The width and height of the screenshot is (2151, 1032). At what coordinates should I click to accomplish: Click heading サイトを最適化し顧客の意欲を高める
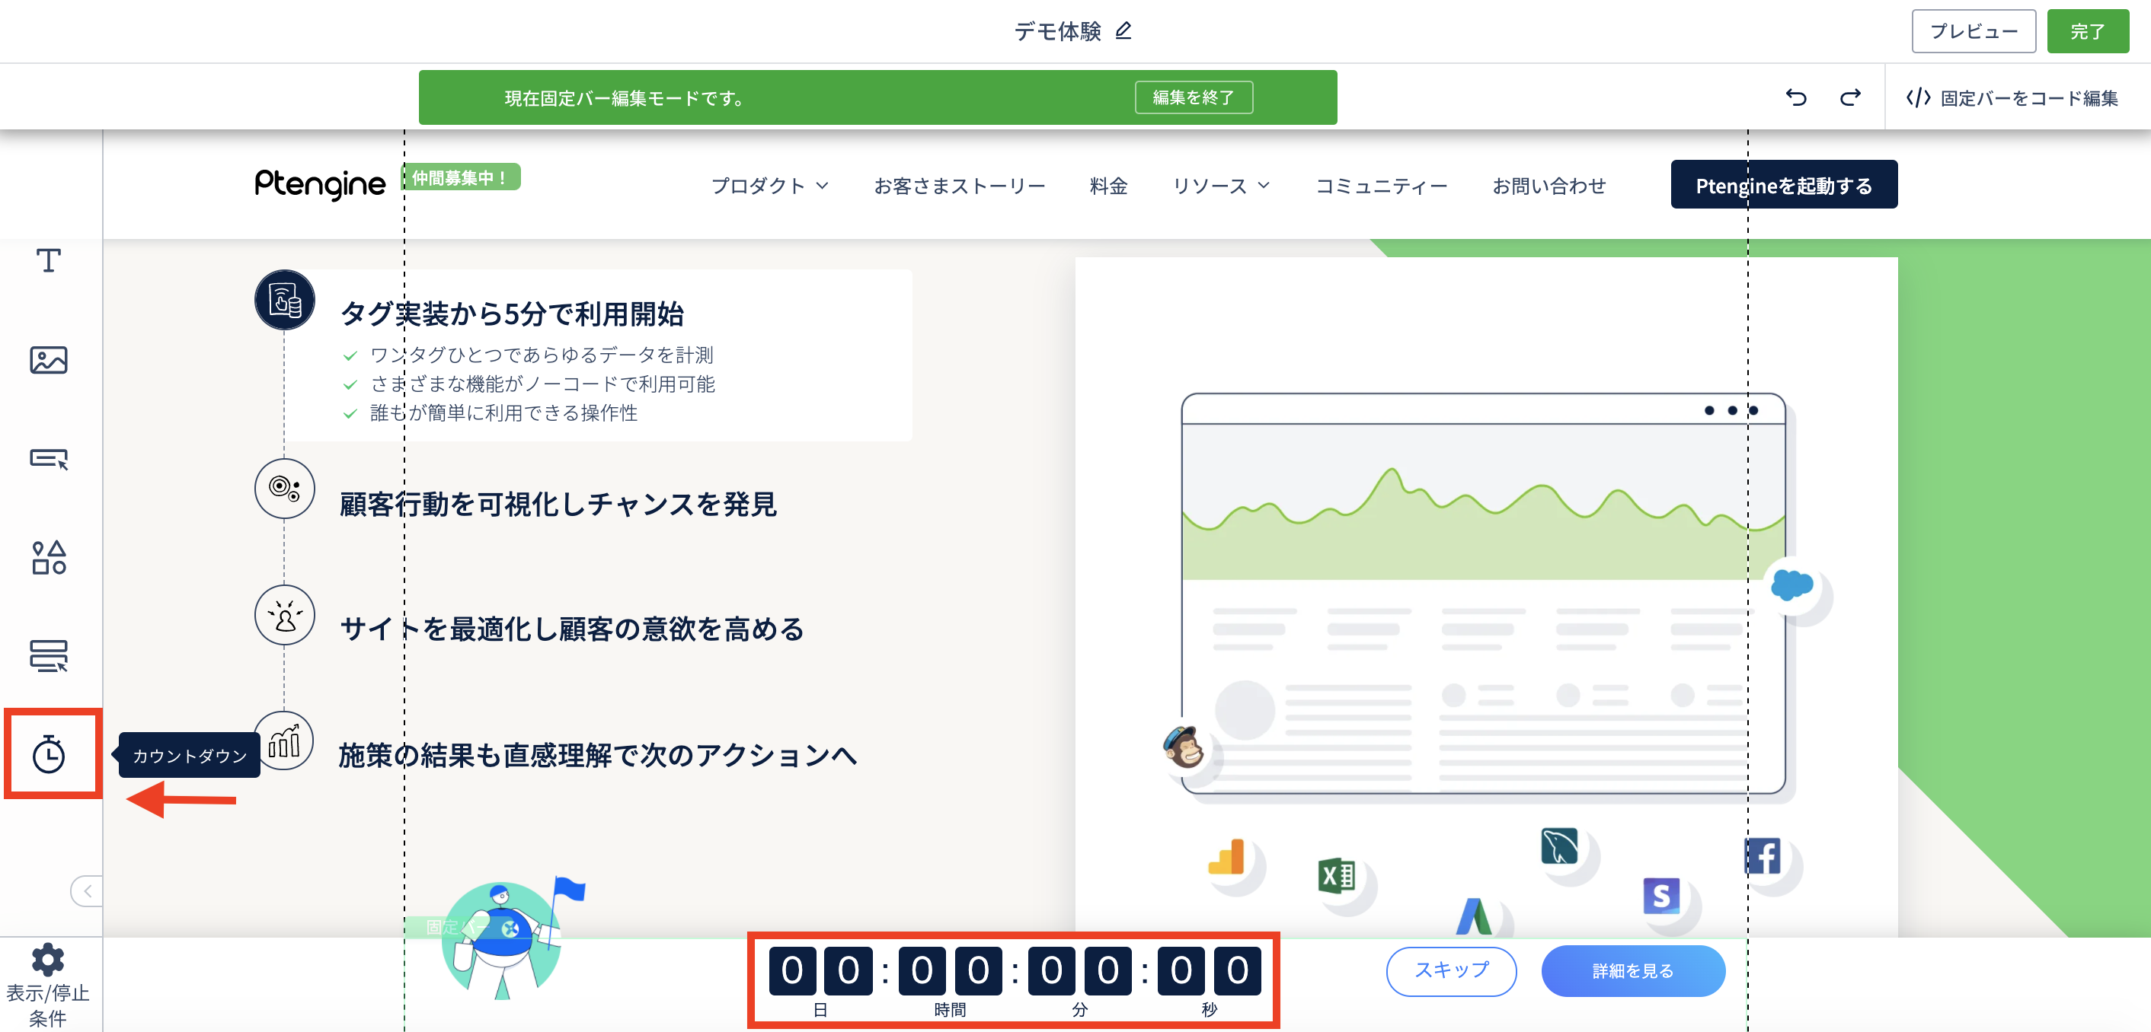tap(572, 628)
